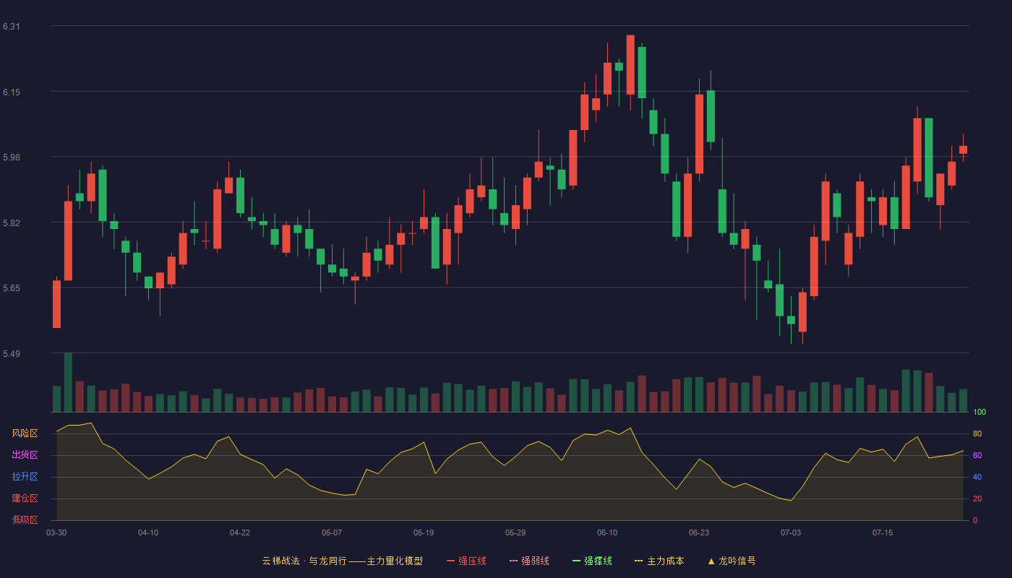The image size is (1012, 578).
Task: Select the 拉升区 zone label
Action: [25, 477]
